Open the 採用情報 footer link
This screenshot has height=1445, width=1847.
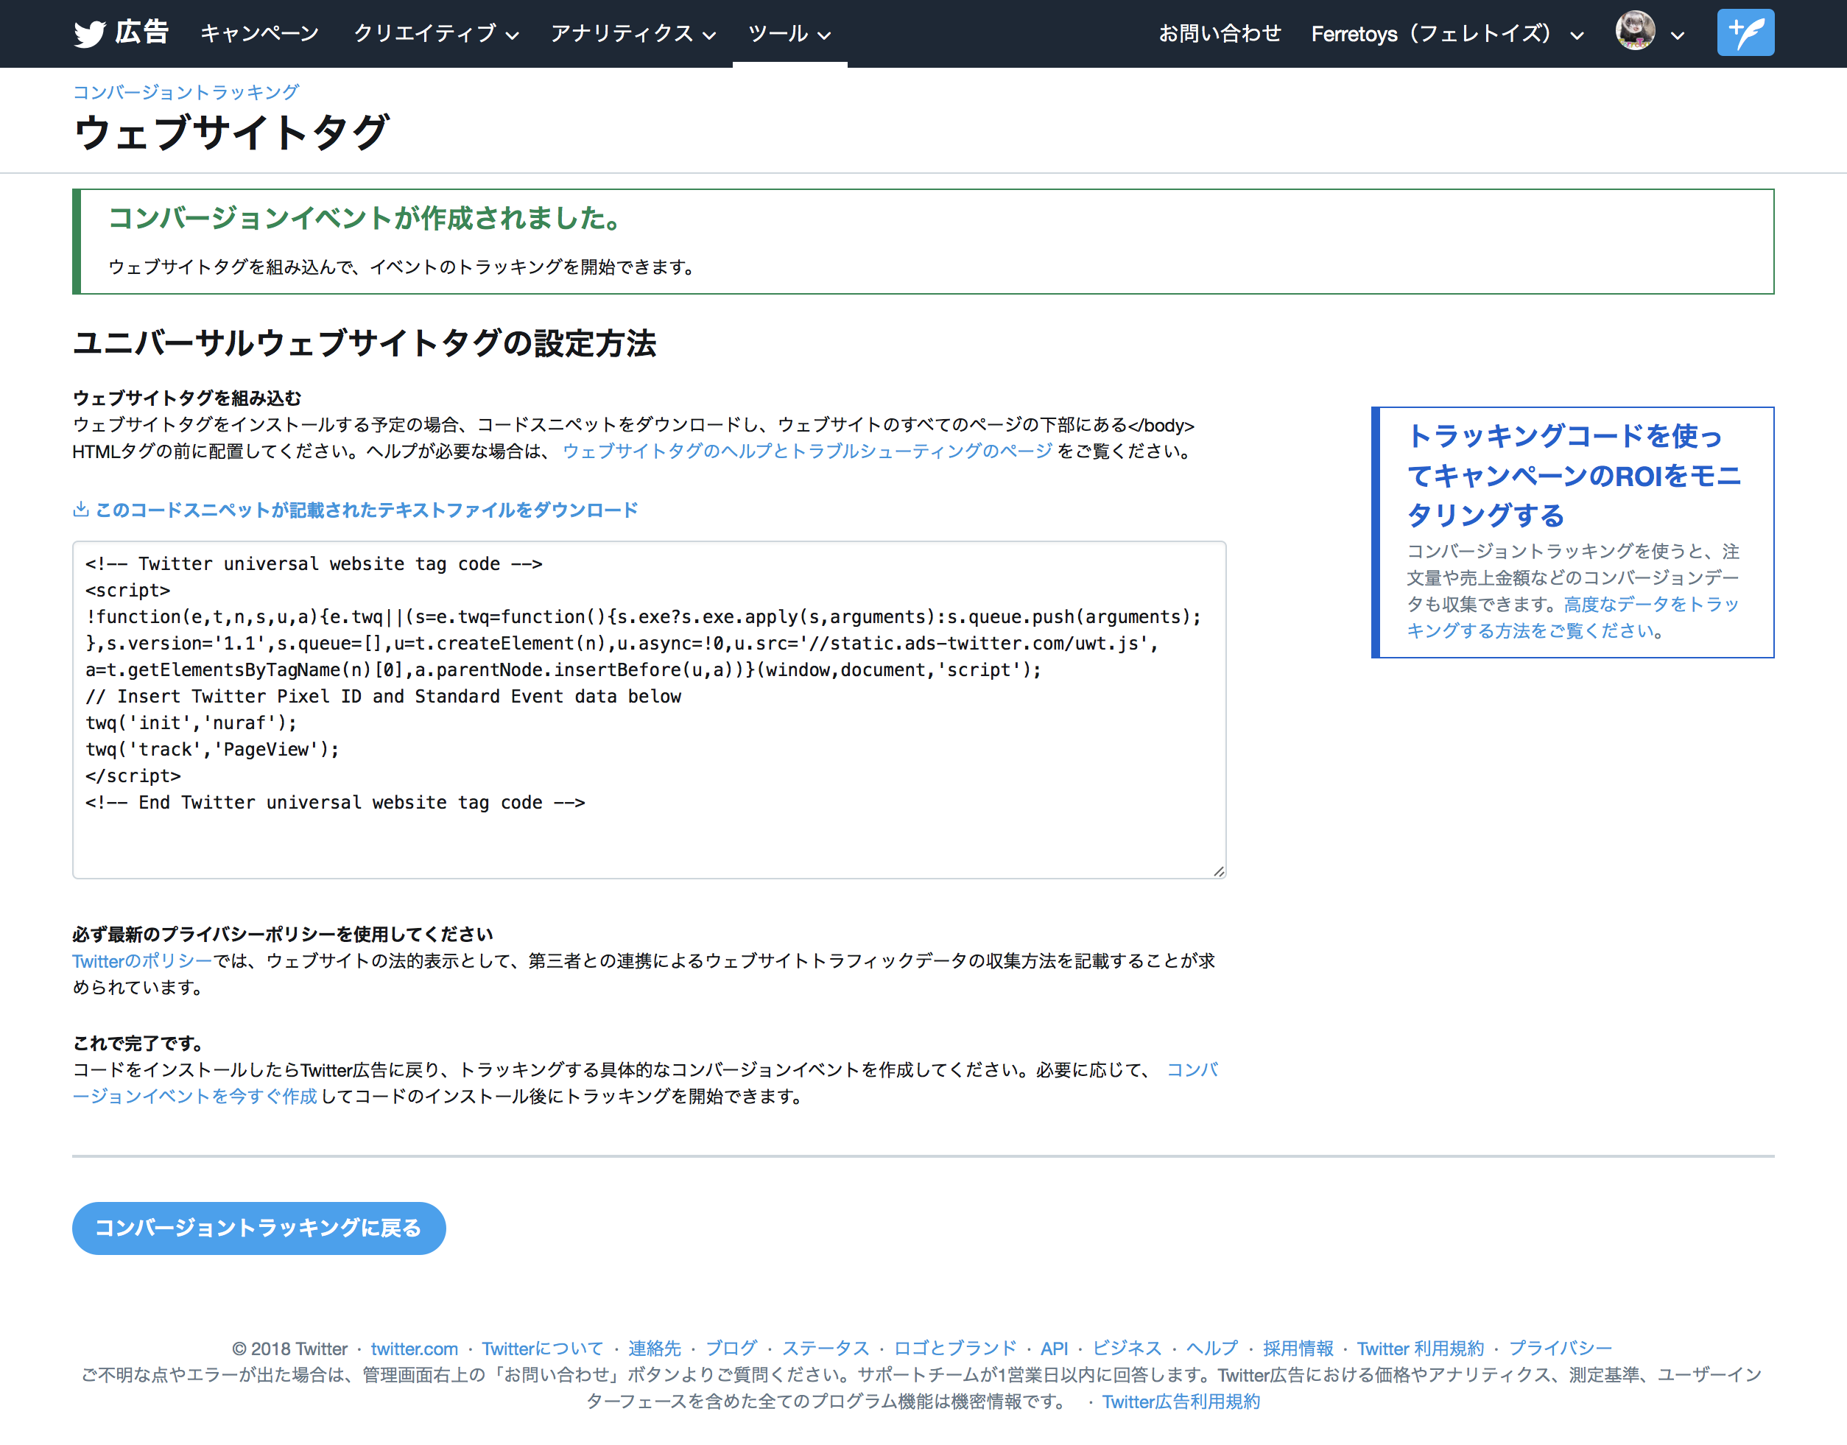[x=1298, y=1349]
